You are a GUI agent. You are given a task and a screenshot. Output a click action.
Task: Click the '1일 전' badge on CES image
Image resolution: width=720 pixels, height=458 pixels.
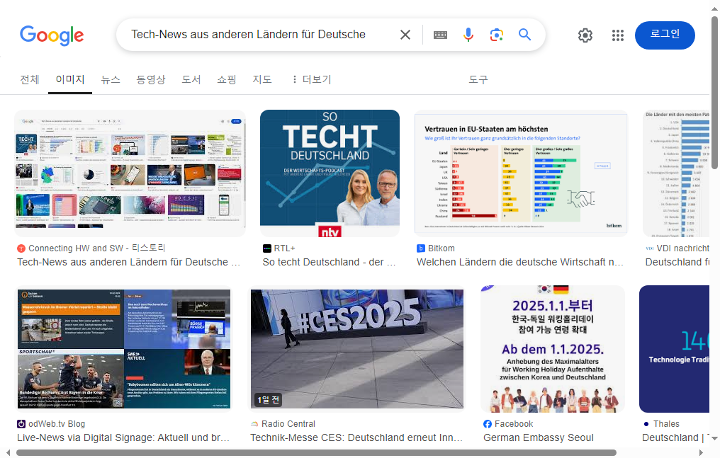pyautogui.click(x=268, y=400)
